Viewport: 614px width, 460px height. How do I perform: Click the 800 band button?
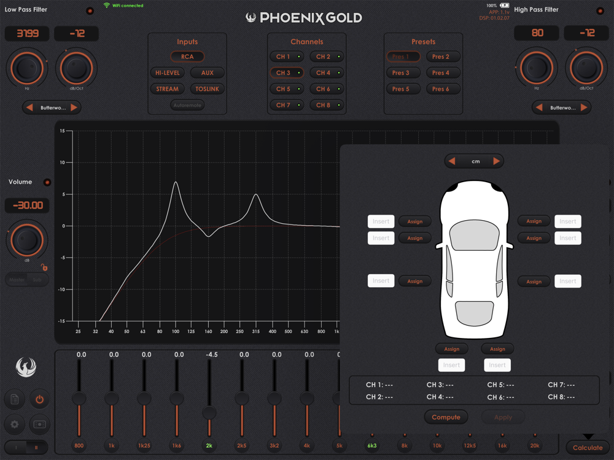pyautogui.click(x=79, y=445)
